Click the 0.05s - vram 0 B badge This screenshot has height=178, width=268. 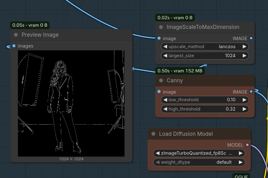30,25
